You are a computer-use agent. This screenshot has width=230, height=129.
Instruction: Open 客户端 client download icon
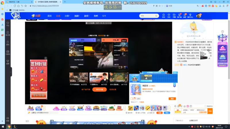coord(179,16)
